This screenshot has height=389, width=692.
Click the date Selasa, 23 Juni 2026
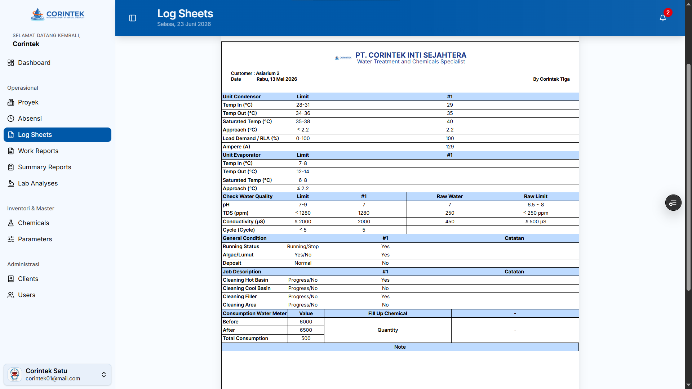tap(184, 24)
